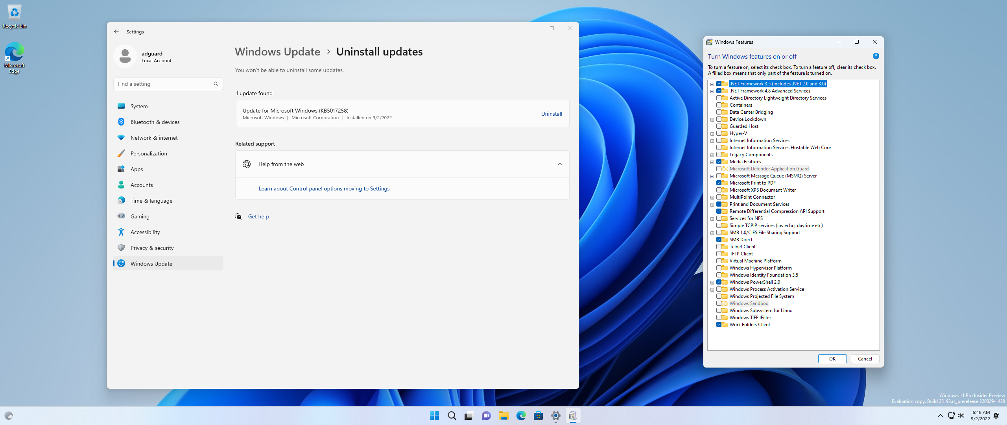The height and width of the screenshot is (425, 1007).
Task: Go to Bluetooth & devices settings
Action: click(x=168, y=122)
